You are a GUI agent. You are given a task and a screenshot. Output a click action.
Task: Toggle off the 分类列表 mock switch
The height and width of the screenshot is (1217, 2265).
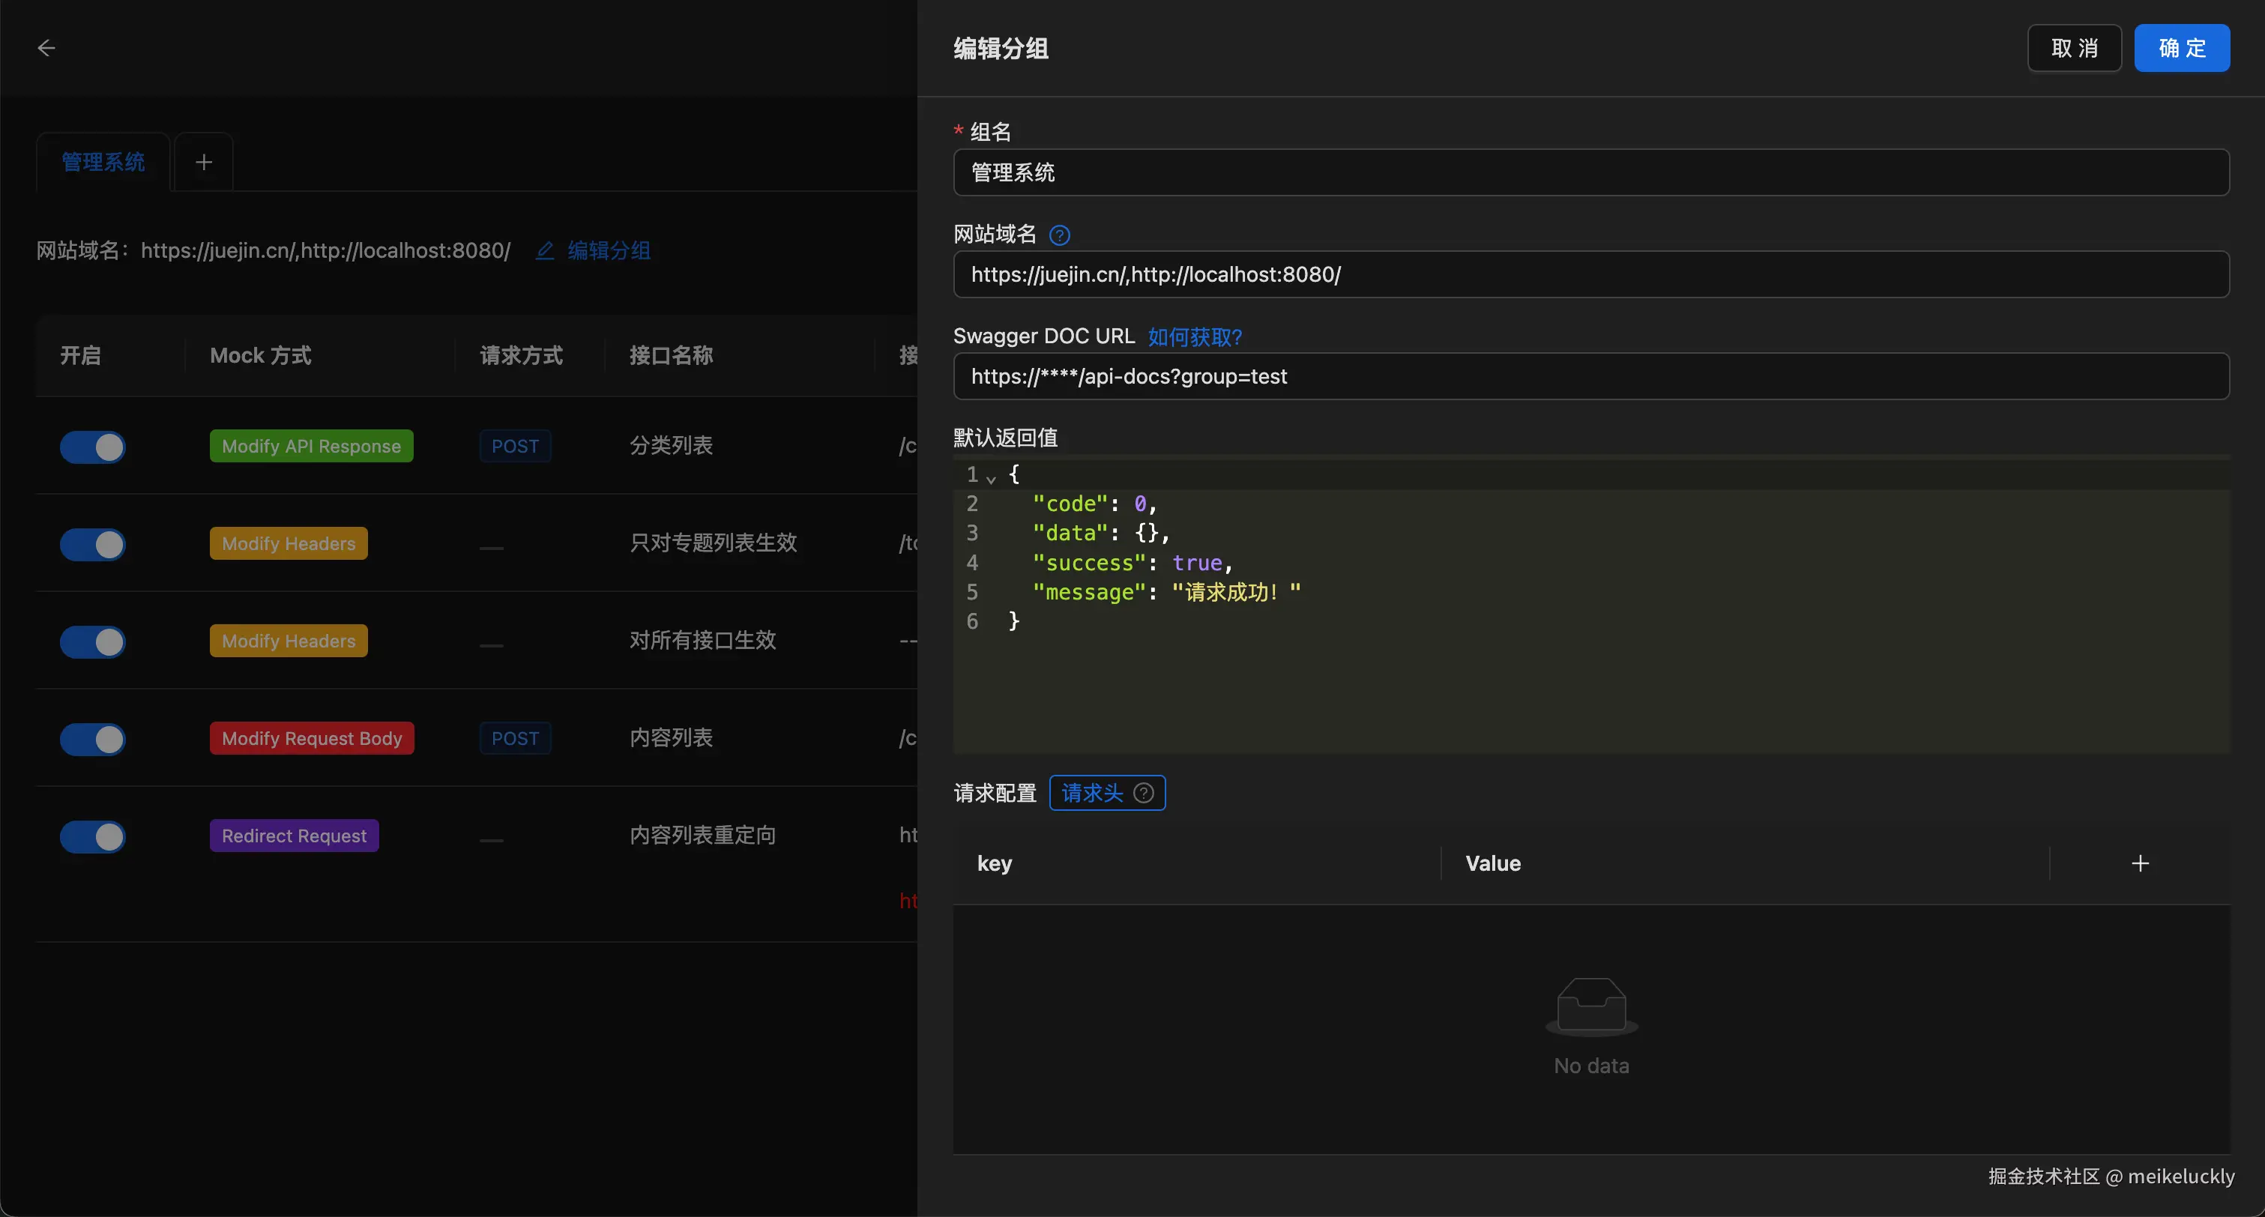pyautogui.click(x=93, y=447)
